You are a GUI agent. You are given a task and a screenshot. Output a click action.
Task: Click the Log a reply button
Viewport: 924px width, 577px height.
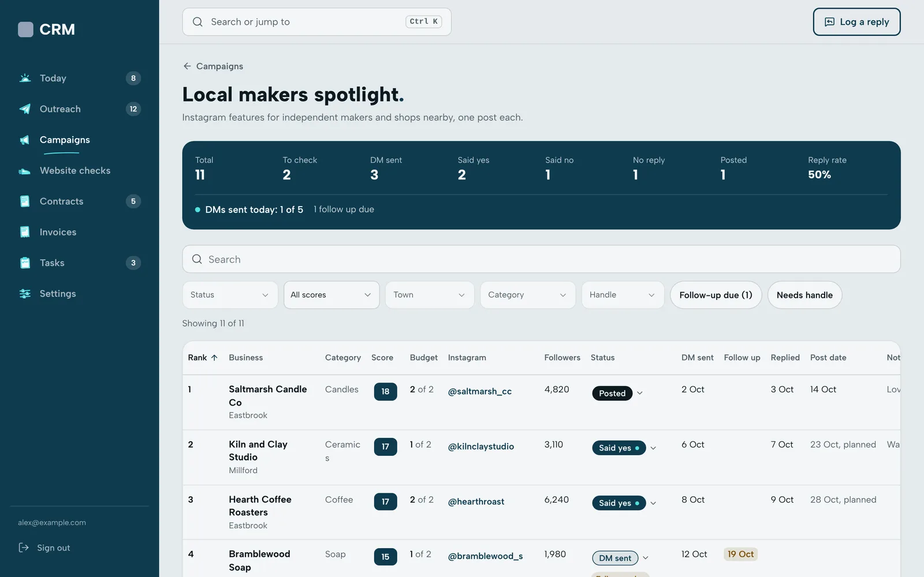click(856, 22)
